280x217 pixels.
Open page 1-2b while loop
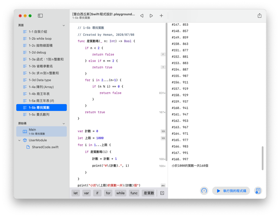click(x=42, y=38)
